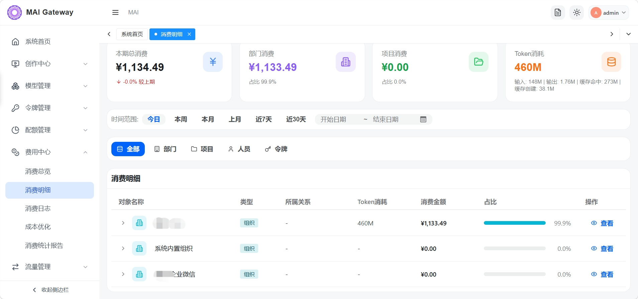Switch theme with the sun icon
The width and height of the screenshot is (638, 299).
577,13
